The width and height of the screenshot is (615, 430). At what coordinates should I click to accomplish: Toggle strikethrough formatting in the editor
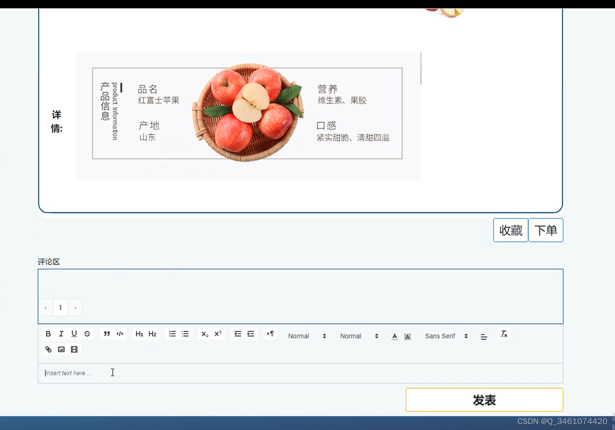click(87, 334)
